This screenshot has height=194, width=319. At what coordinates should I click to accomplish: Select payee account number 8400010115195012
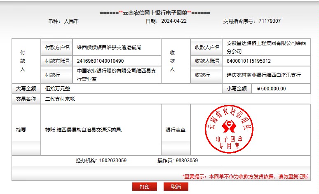click(249, 61)
